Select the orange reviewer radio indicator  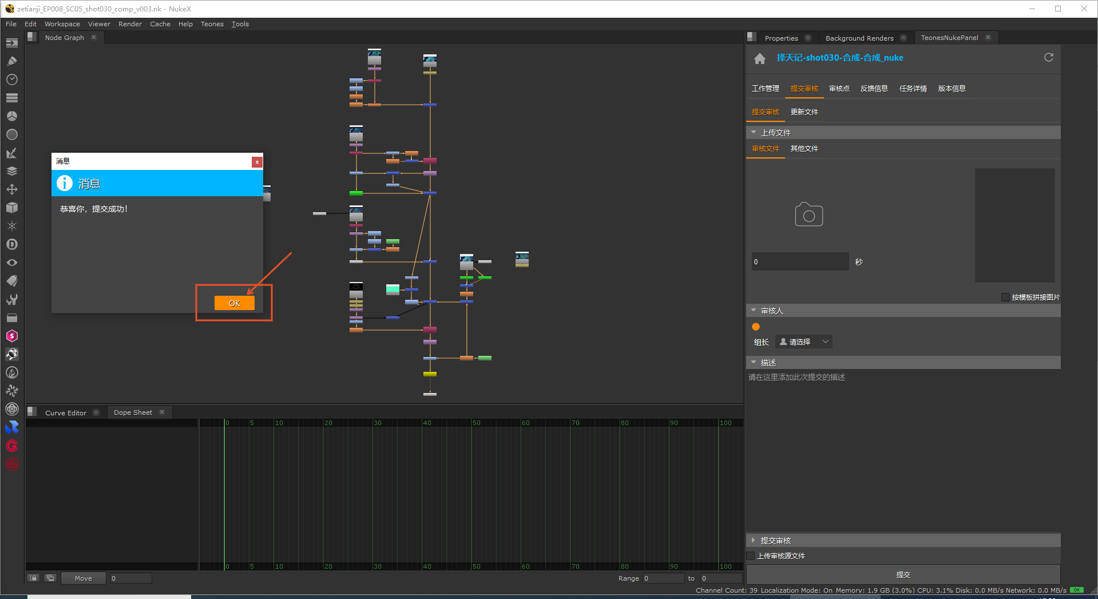pos(756,327)
